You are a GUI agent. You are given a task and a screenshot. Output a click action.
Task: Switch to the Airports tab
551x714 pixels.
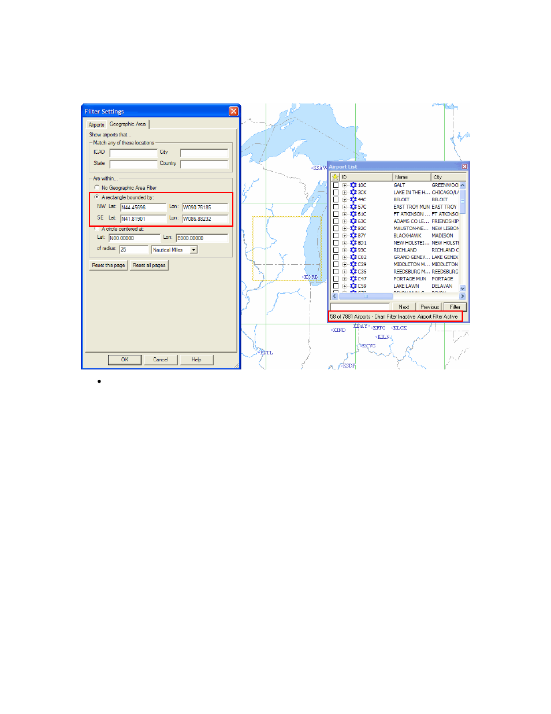[96, 125]
